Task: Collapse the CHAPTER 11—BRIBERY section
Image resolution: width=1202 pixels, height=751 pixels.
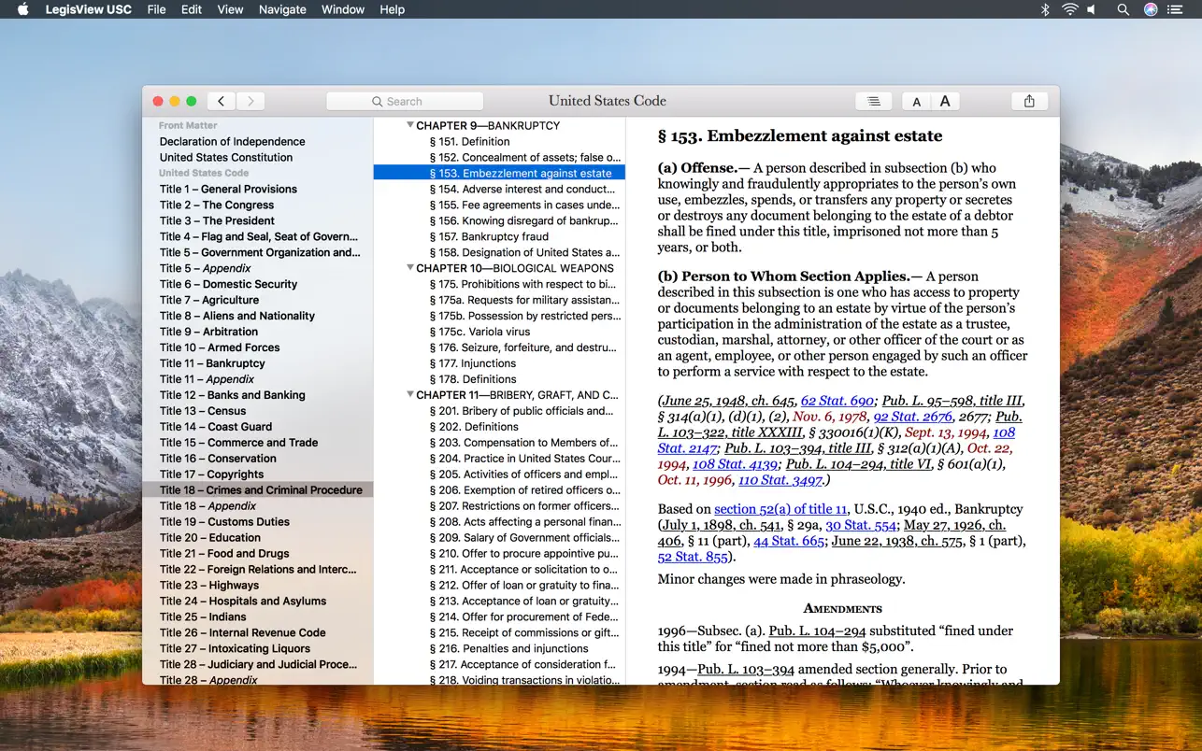Action: (x=409, y=394)
